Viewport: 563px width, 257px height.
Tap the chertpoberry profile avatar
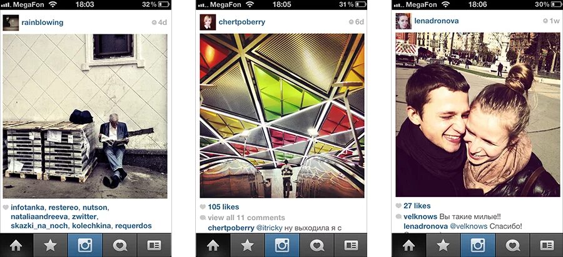[x=208, y=22]
